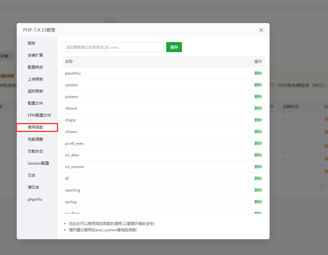Open the 日志 log section

[x=32, y=175]
